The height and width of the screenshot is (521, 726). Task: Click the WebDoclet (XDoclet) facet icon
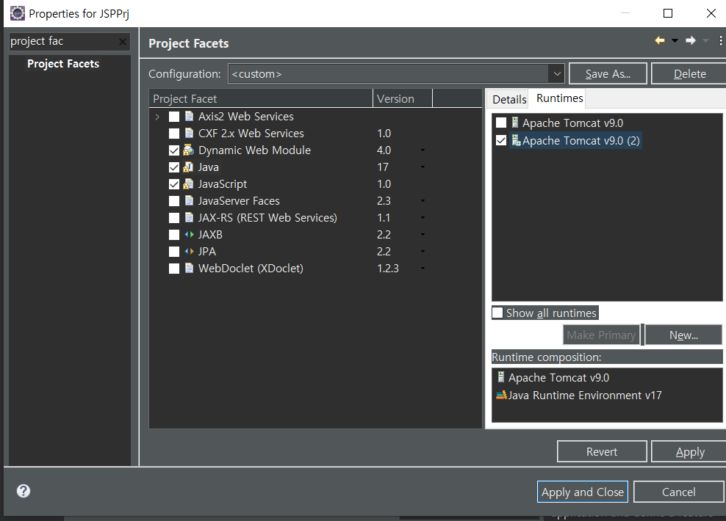pos(189,268)
